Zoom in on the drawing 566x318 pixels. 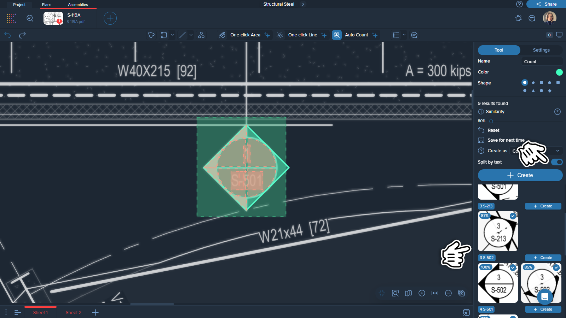pyautogui.click(x=422, y=293)
